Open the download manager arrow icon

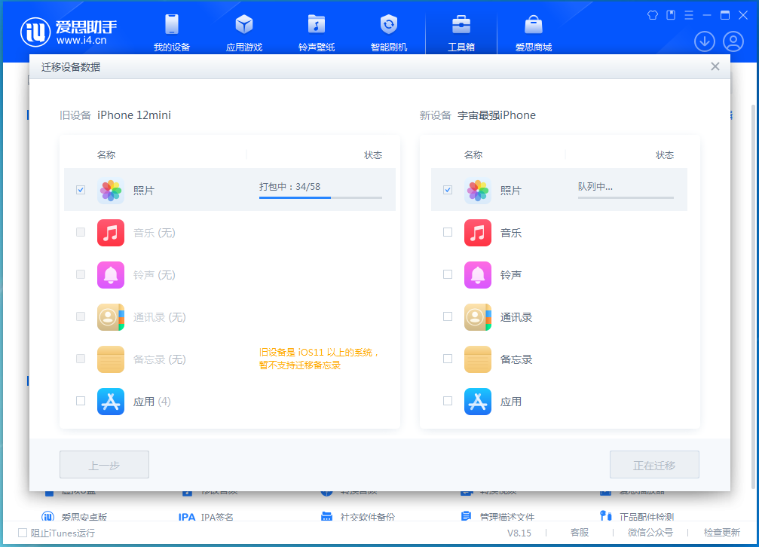[704, 41]
